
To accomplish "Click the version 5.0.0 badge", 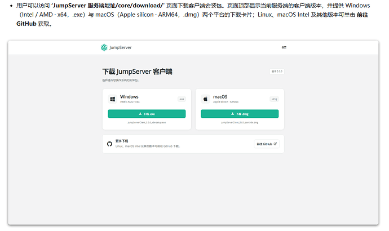I will tap(277, 72).
